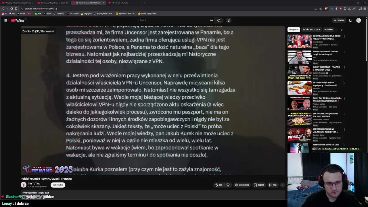Open Epidemia (1995) bookmark

point(126,14)
